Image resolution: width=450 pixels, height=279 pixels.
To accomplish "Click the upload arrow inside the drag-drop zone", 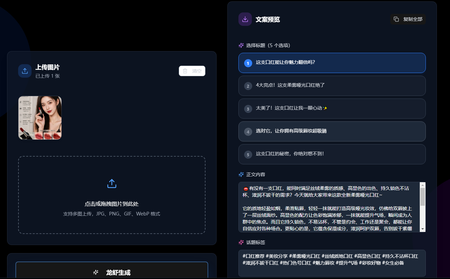I will coord(111,183).
